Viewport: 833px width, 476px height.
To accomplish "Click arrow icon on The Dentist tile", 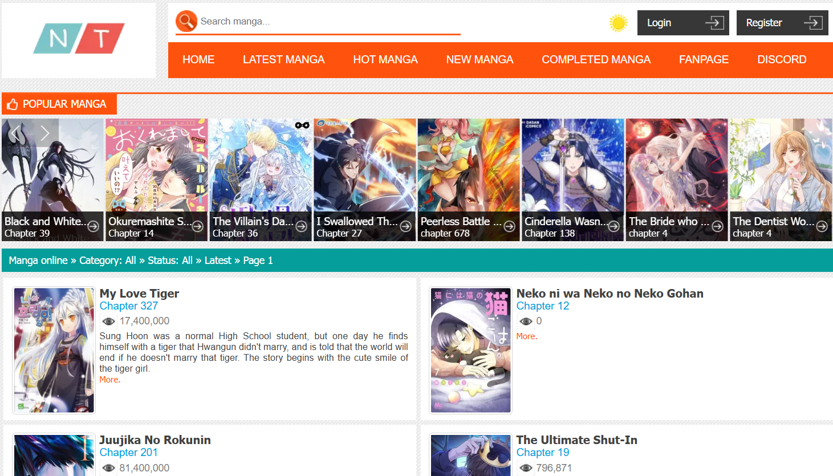I will pyautogui.click(x=822, y=226).
